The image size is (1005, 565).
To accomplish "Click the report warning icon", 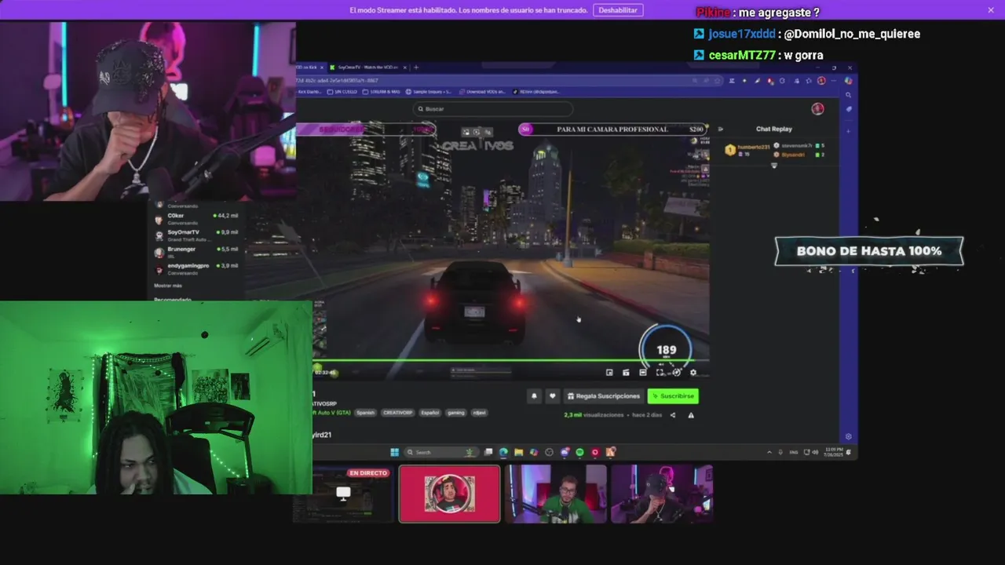I will pyautogui.click(x=691, y=415).
